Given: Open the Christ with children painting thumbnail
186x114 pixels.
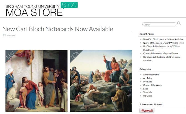Looking at the screenshot, I should coord(36,81).
